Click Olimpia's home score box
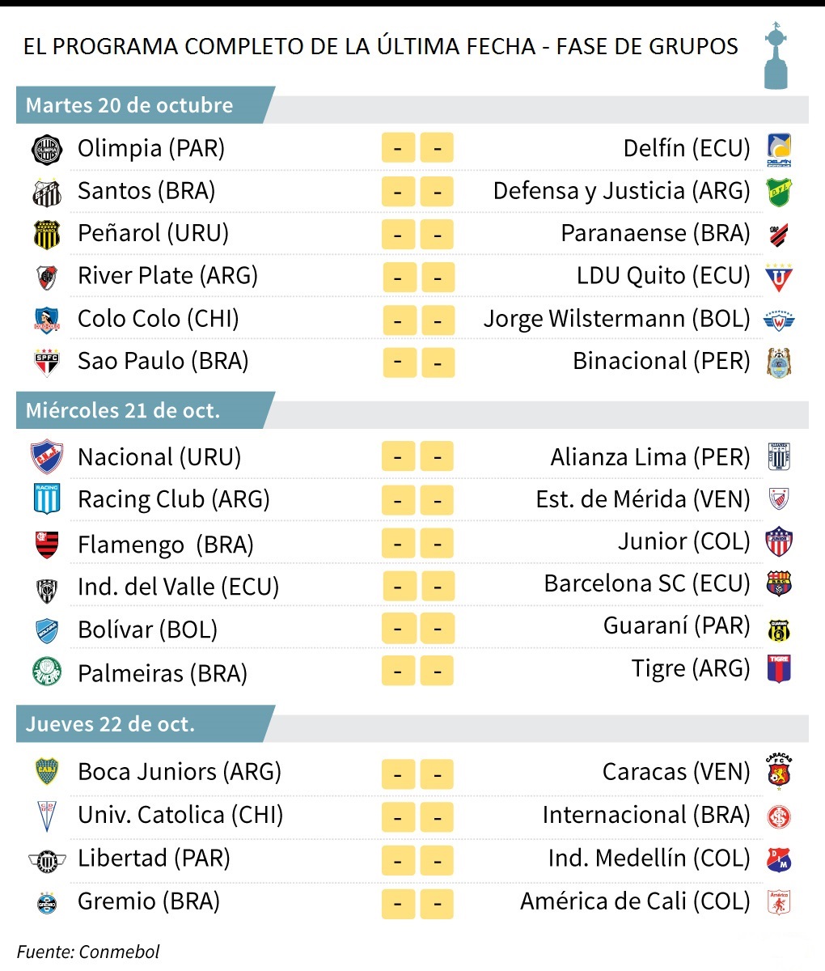825x971 pixels. (x=398, y=149)
